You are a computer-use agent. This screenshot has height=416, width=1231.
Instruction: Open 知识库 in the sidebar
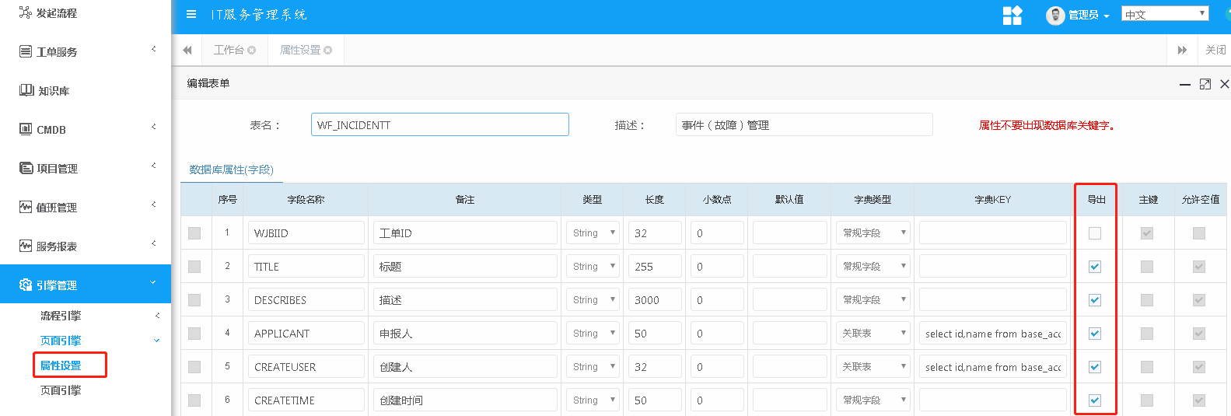[x=53, y=91]
